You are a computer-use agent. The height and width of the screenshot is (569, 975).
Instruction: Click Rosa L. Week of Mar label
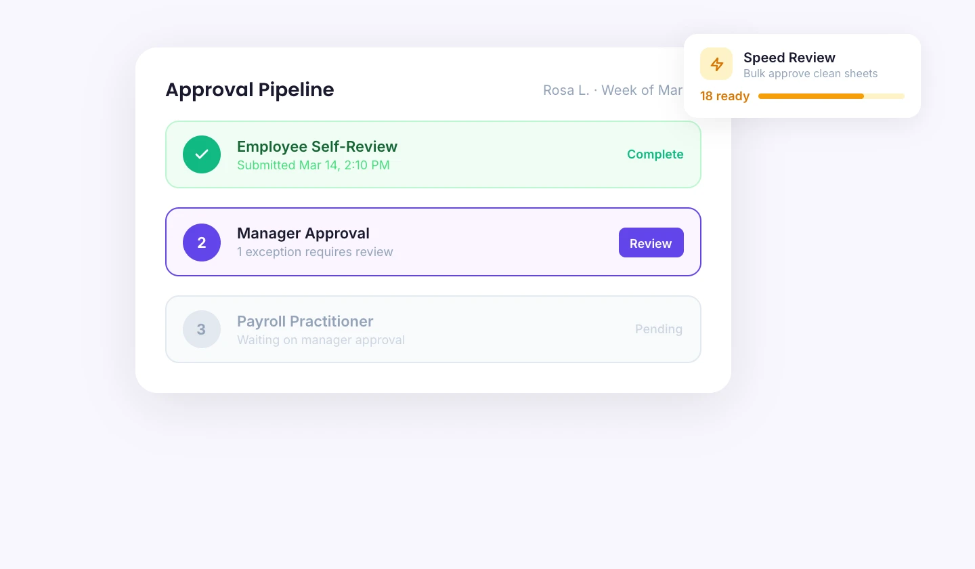click(613, 90)
